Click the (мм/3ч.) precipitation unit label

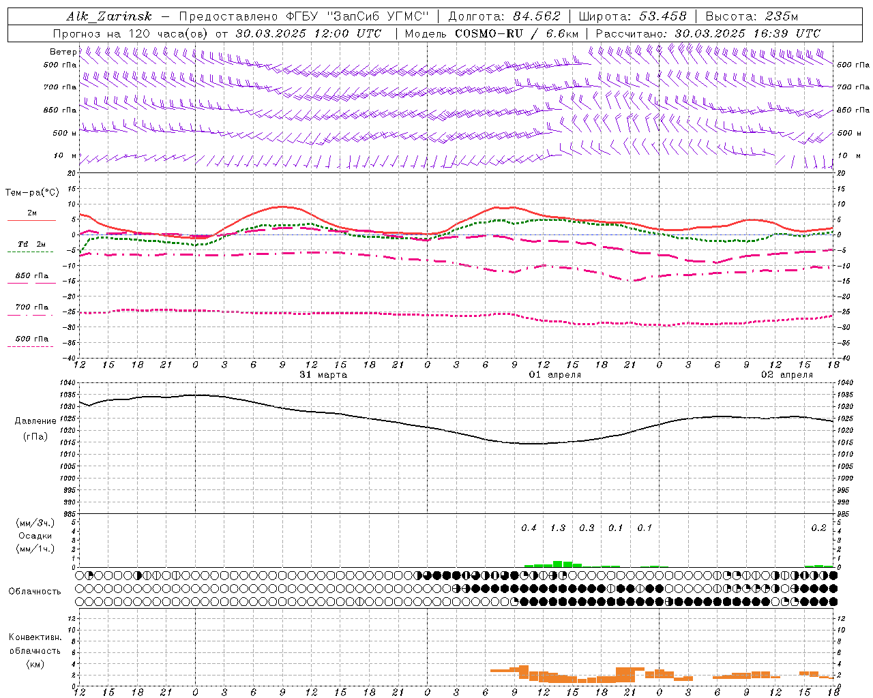(35, 523)
